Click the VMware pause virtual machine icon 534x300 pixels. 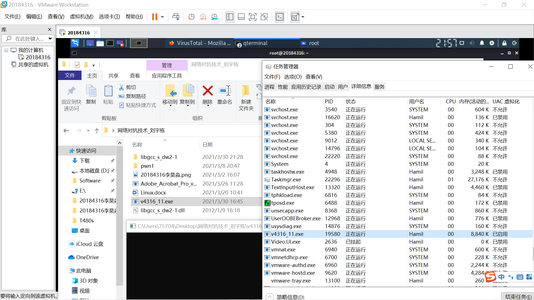pyautogui.click(x=155, y=17)
